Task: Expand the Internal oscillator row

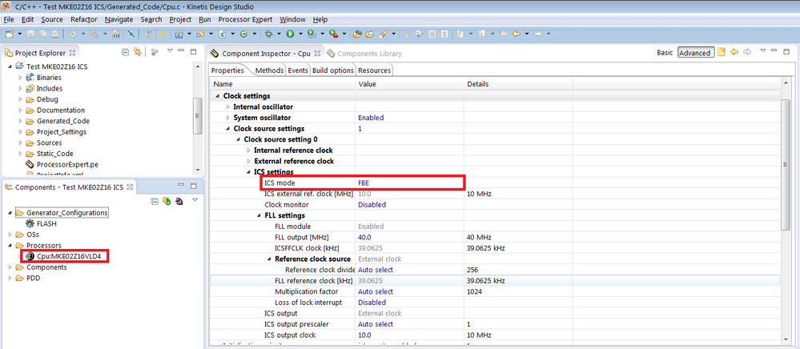Action: 228,106
